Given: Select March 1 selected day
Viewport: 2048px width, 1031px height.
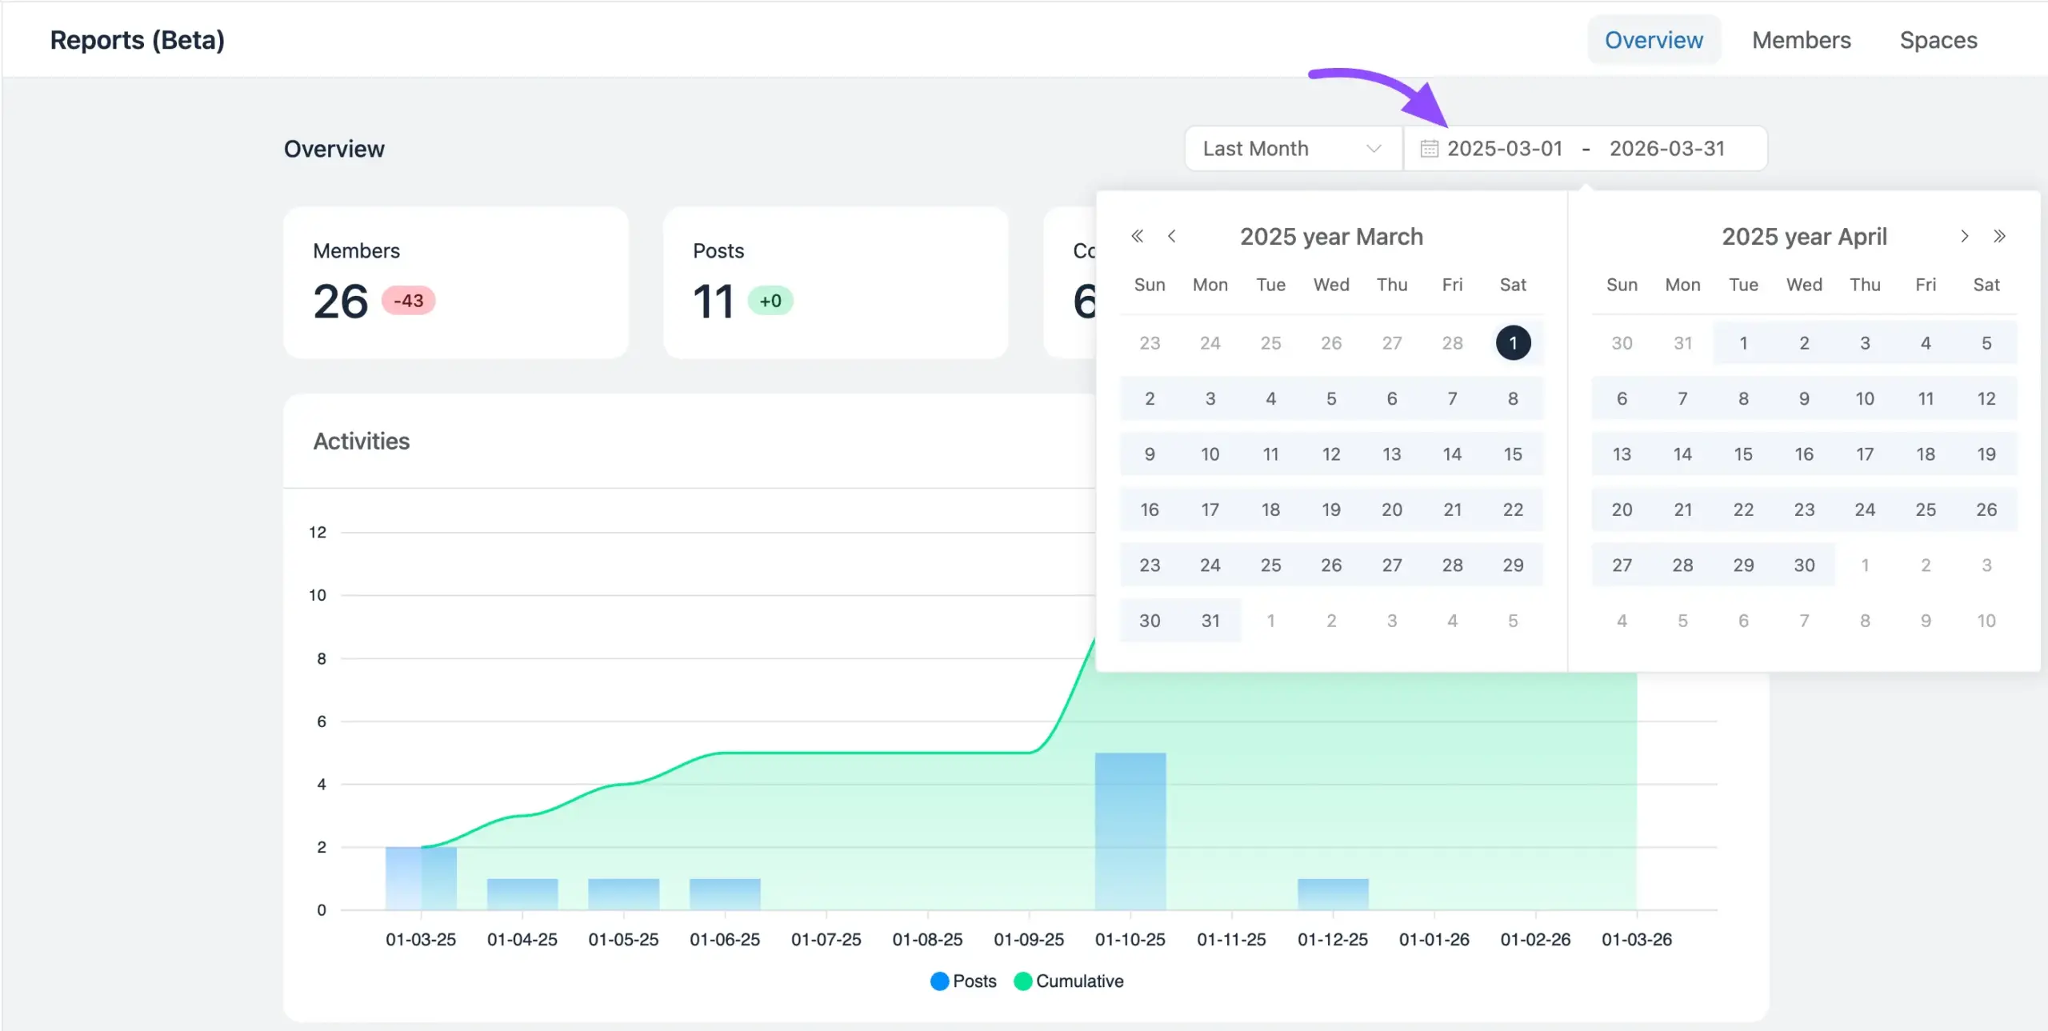Looking at the screenshot, I should point(1513,343).
